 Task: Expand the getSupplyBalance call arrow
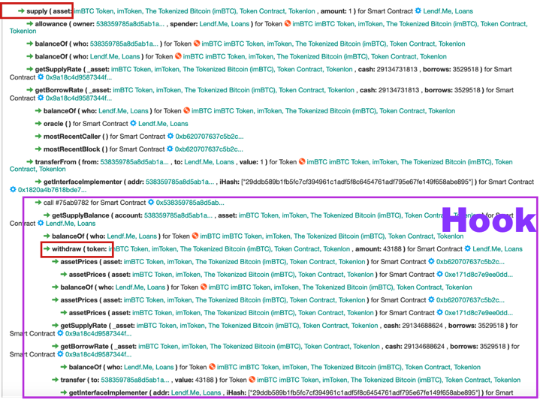(x=47, y=215)
